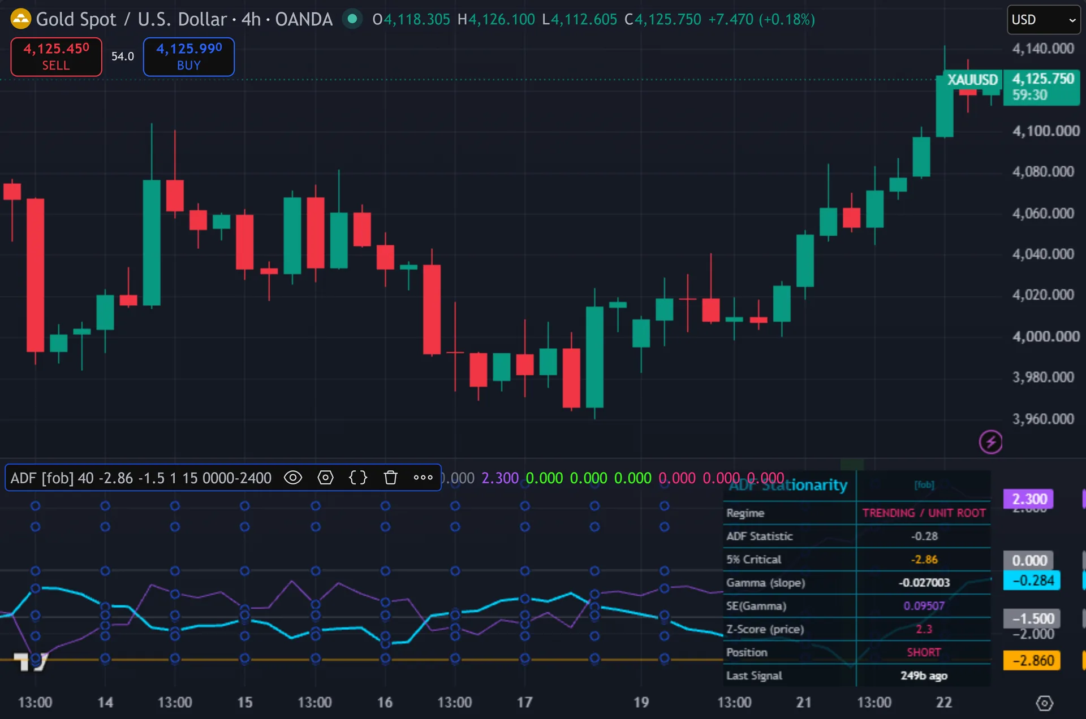This screenshot has height=719, width=1086.
Task: Click the -1.500 gray scale label
Action: pyautogui.click(x=1032, y=618)
